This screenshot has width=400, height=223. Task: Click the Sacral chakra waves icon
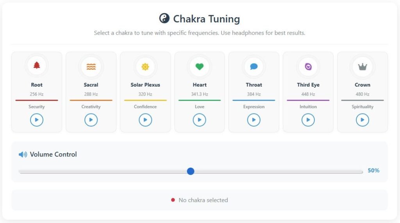[x=91, y=66]
